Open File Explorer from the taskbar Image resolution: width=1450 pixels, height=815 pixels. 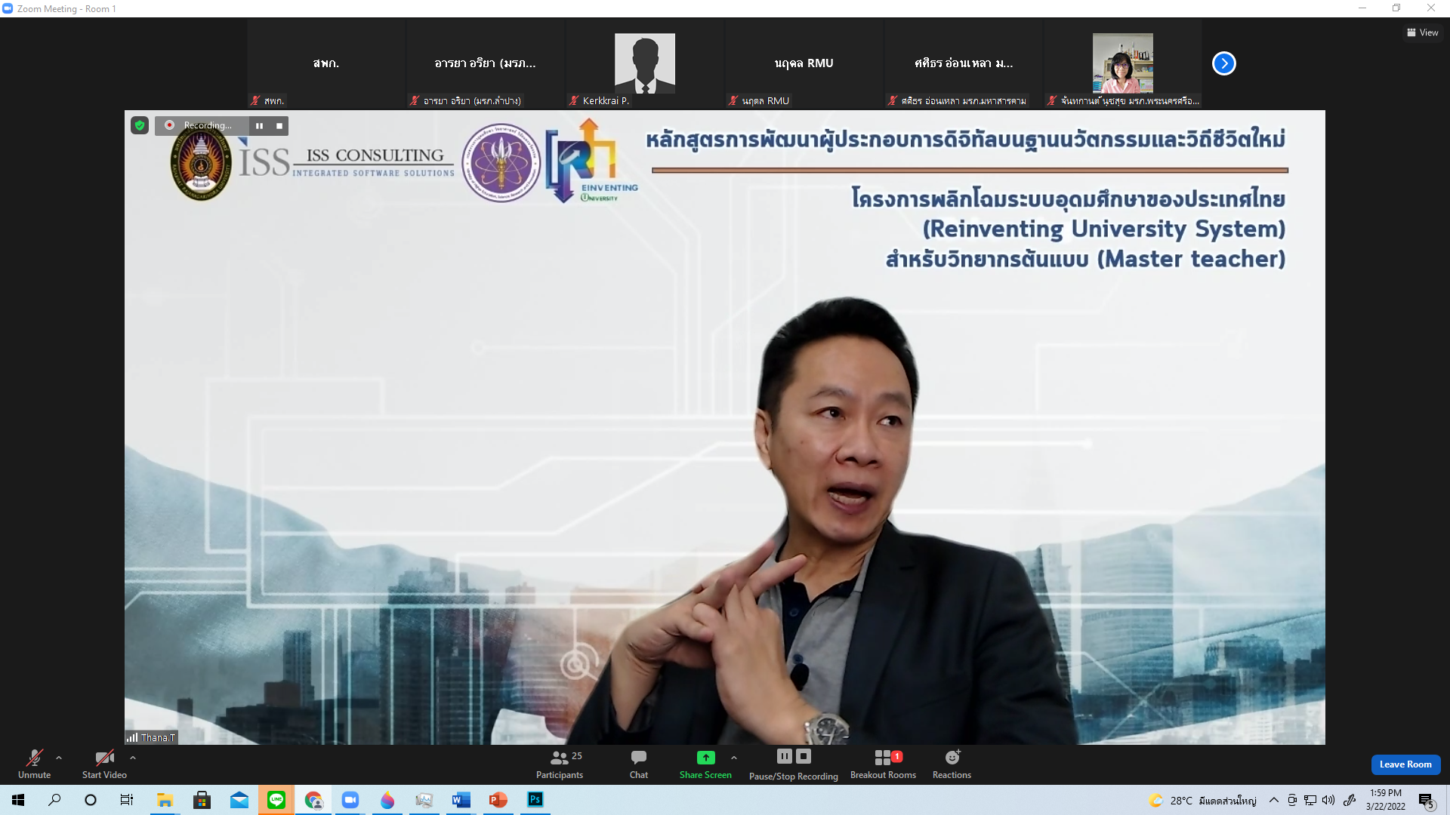[165, 800]
